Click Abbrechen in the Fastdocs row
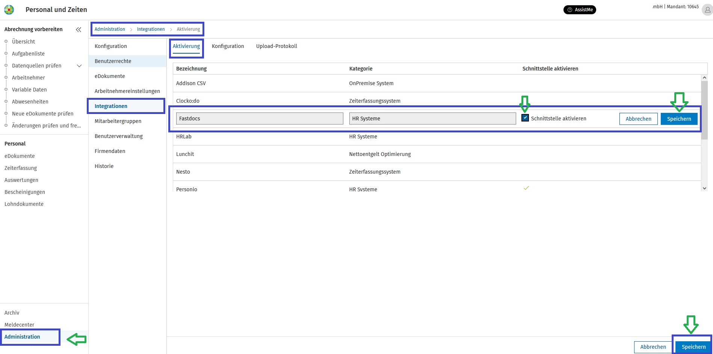 click(x=638, y=119)
